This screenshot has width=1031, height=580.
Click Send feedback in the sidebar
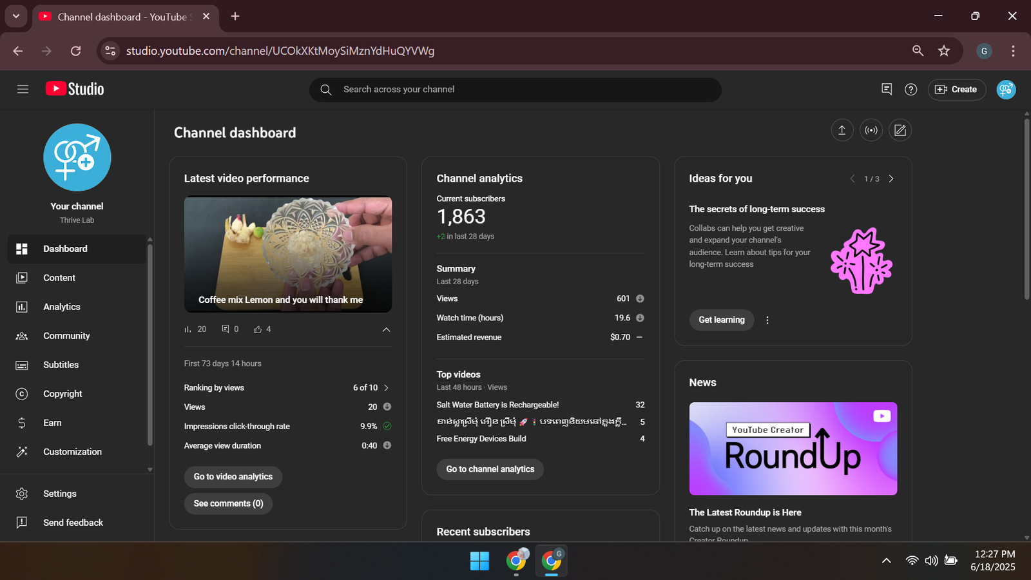77,523
